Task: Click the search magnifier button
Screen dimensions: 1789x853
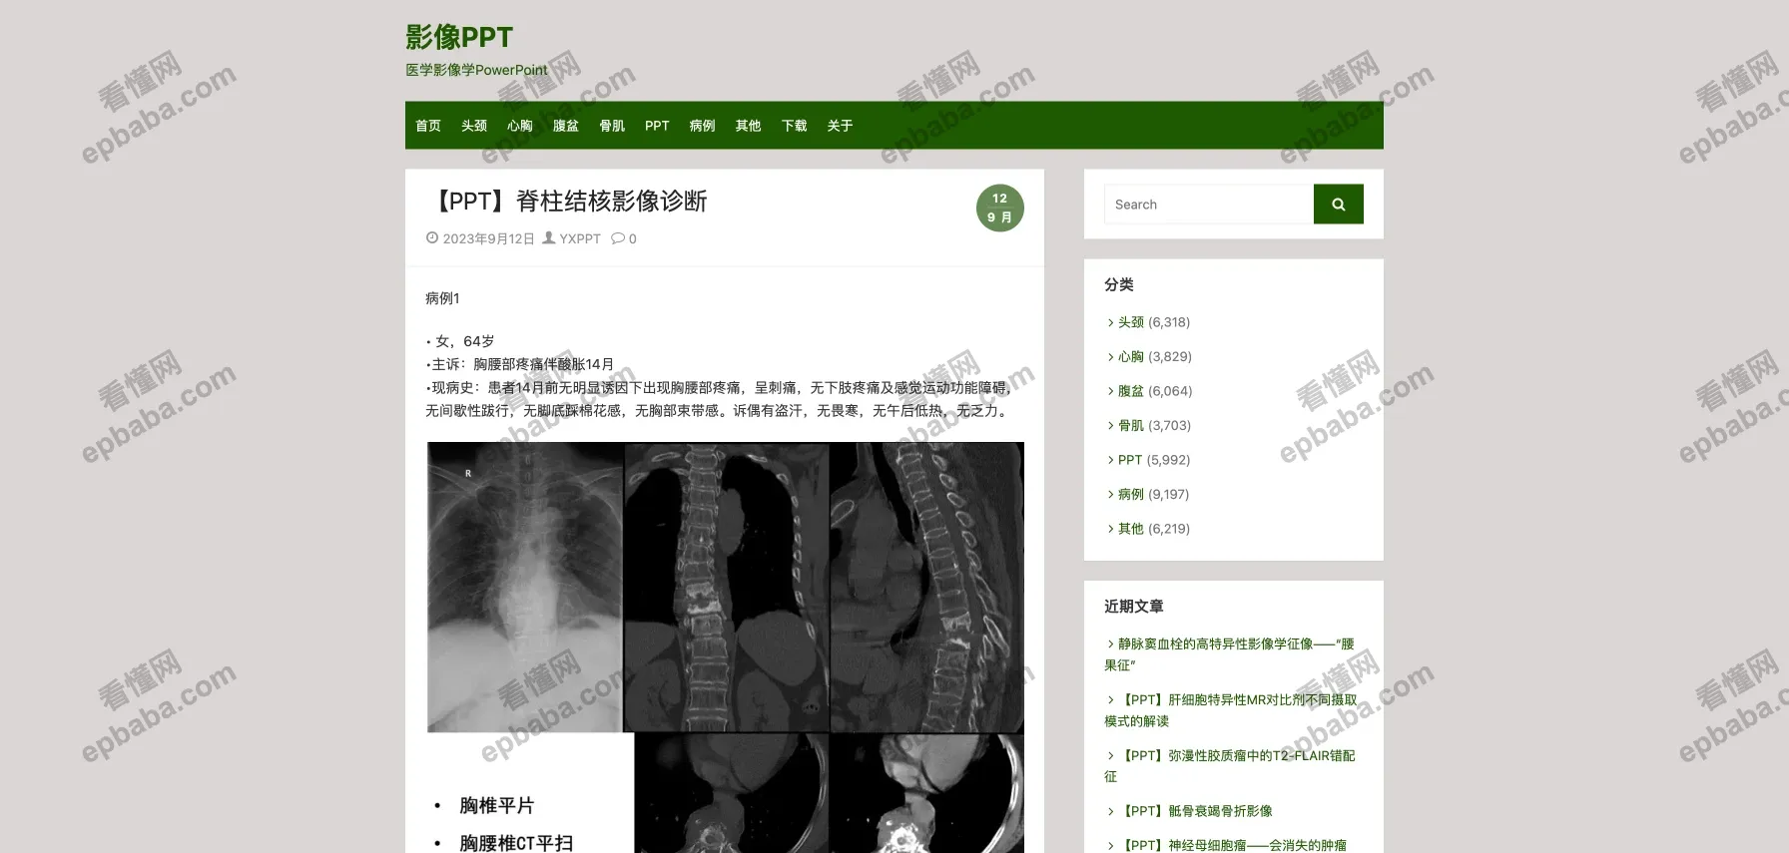Action: [x=1338, y=205]
